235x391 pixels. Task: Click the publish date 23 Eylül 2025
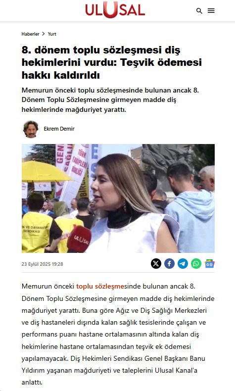pyautogui.click(x=42, y=264)
